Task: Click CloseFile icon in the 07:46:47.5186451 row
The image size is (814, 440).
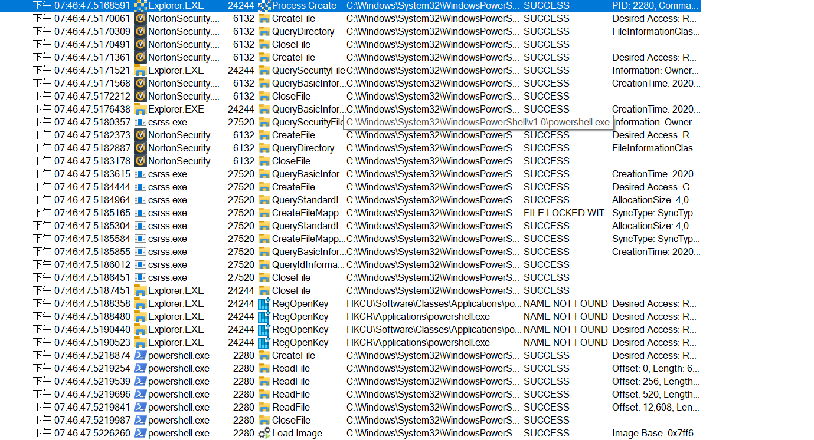Action: click(x=264, y=278)
